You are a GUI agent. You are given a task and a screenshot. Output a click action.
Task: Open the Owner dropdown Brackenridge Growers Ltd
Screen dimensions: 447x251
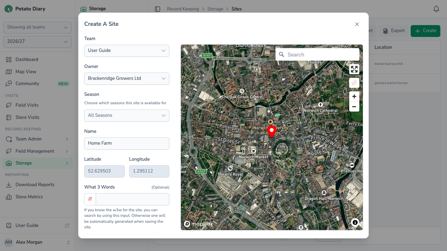tap(127, 78)
